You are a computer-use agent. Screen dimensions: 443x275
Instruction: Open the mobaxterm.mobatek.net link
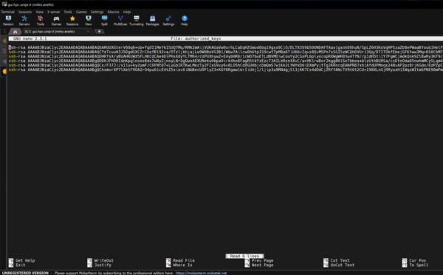201,273
